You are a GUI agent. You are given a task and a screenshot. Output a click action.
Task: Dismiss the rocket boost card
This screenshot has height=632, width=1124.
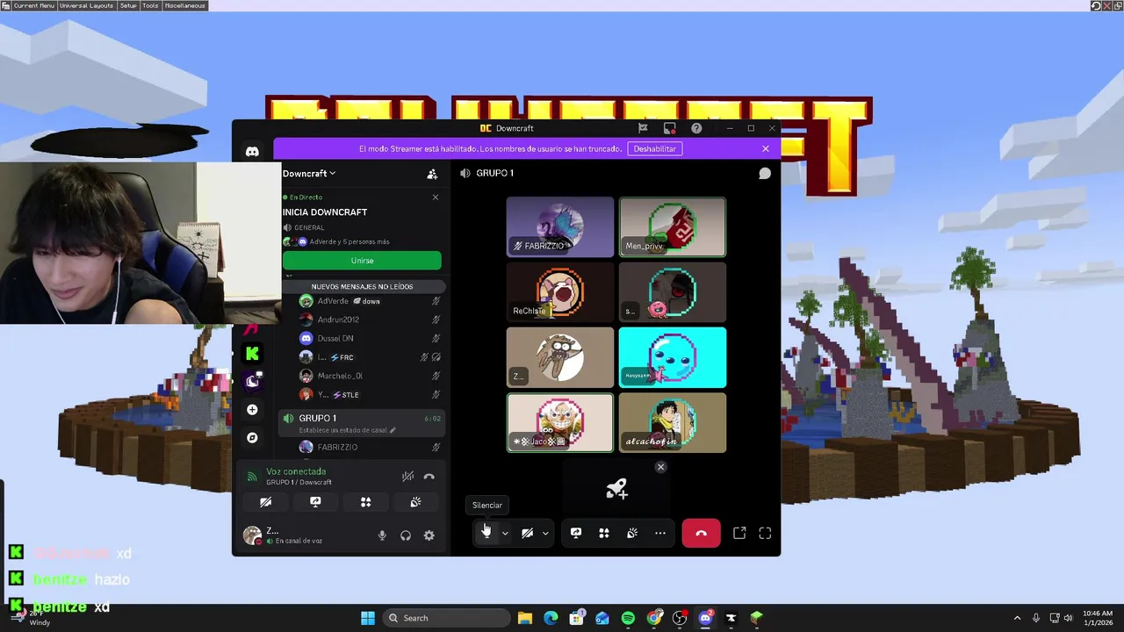661,467
